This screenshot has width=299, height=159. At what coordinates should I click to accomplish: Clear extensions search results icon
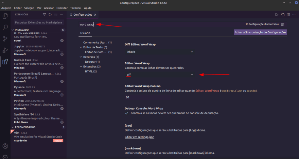coord(56,15)
